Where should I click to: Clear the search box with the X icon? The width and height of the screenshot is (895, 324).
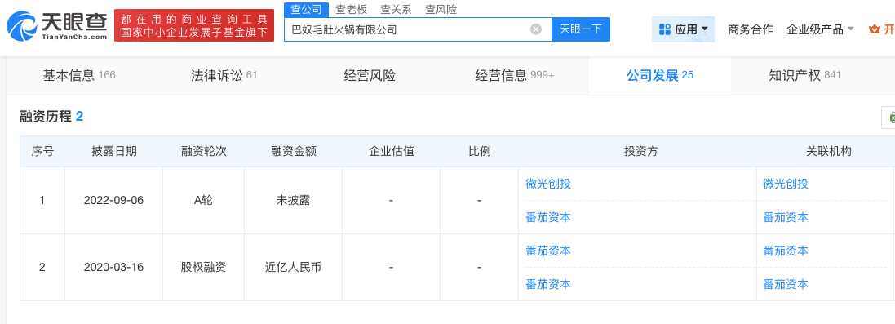pyautogui.click(x=536, y=29)
